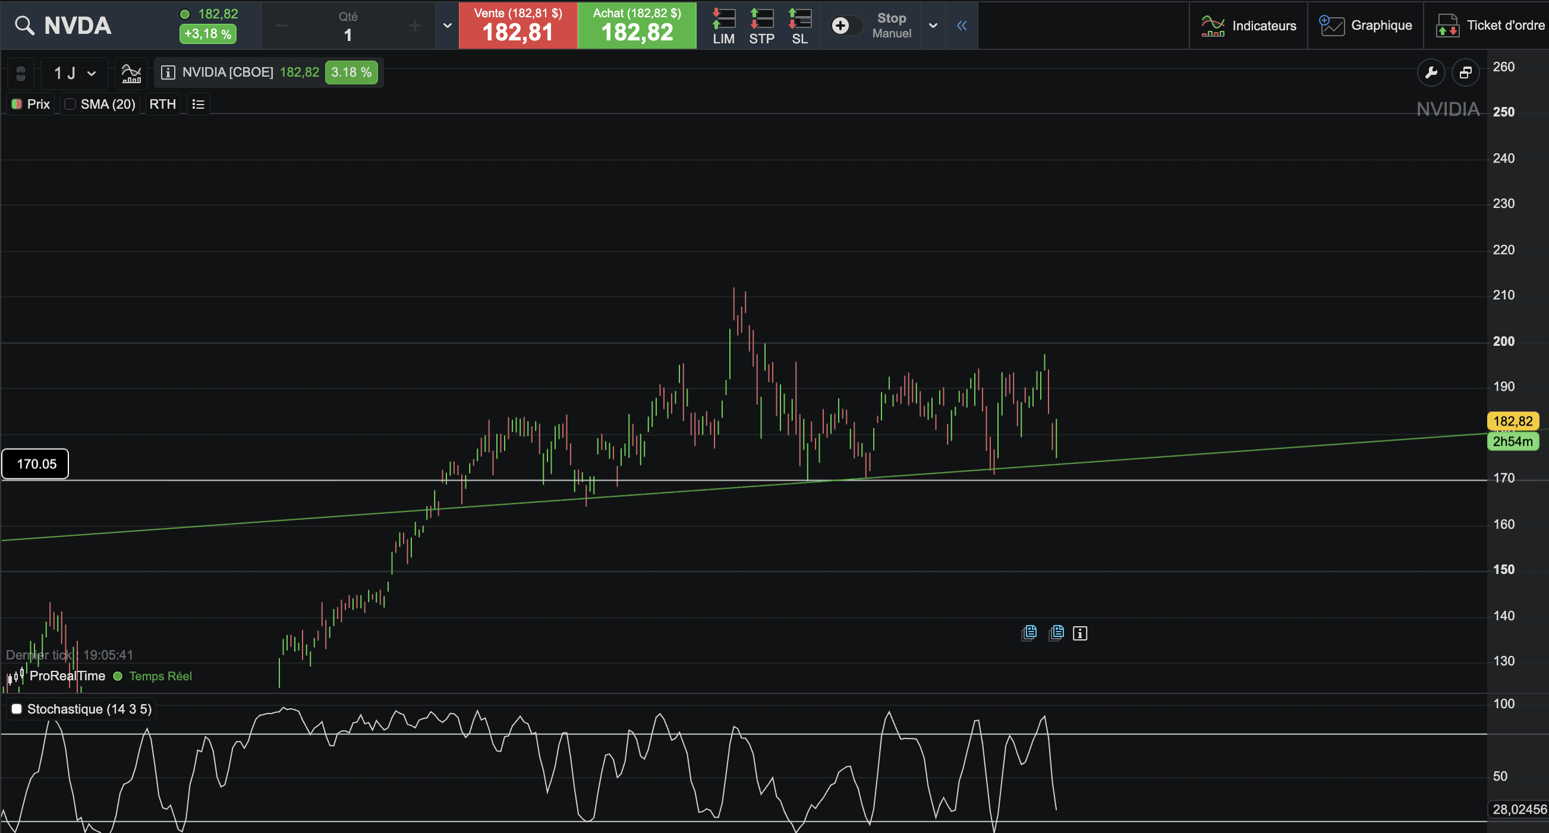This screenshot has width=1549, height=833.
Task: Toggle the Stochastique indicator checkbox
Action: 17,709
